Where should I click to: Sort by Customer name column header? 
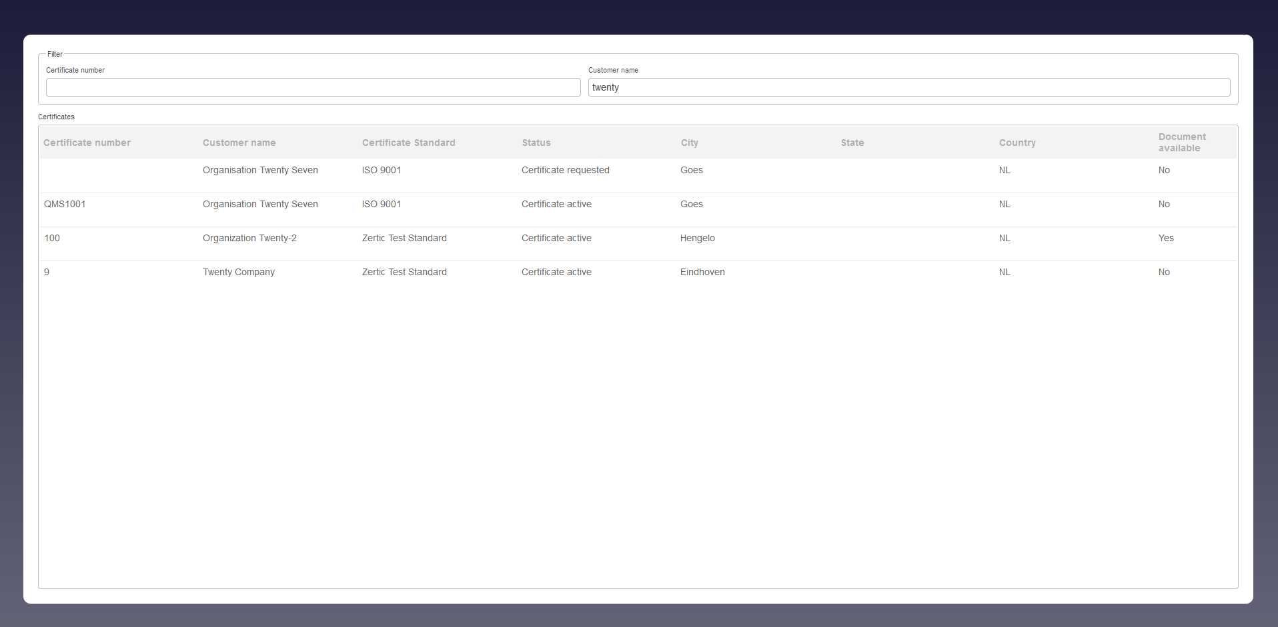pyautogui.click(x=239, y=143)
